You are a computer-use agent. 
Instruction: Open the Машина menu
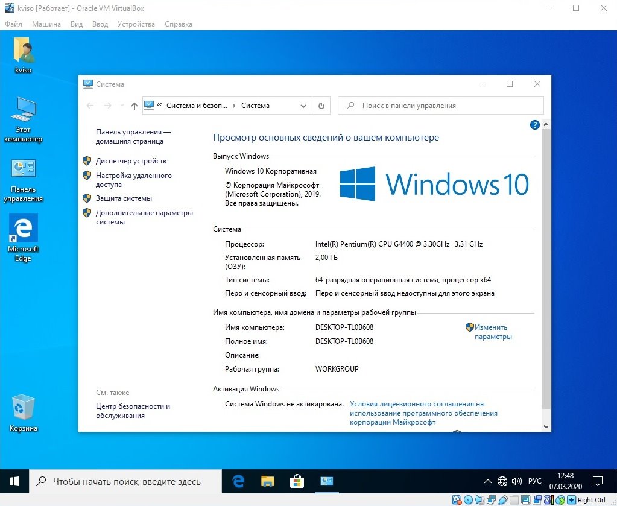click(x=46, y=24)
